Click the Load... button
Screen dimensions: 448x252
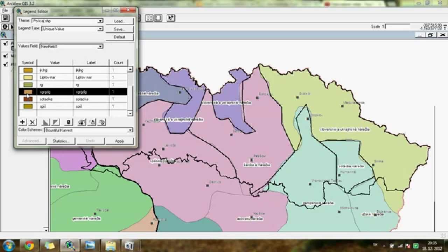coord(119,21)
